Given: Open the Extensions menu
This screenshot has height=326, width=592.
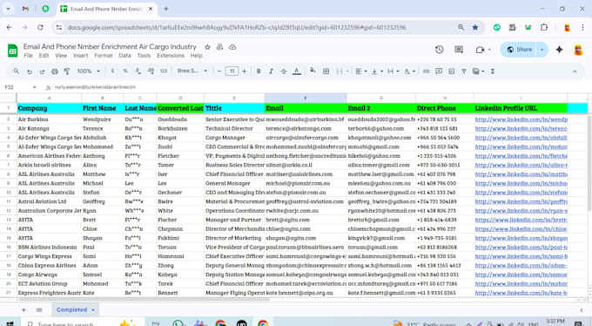Looking at the screenshot, I should pos(171,56).
